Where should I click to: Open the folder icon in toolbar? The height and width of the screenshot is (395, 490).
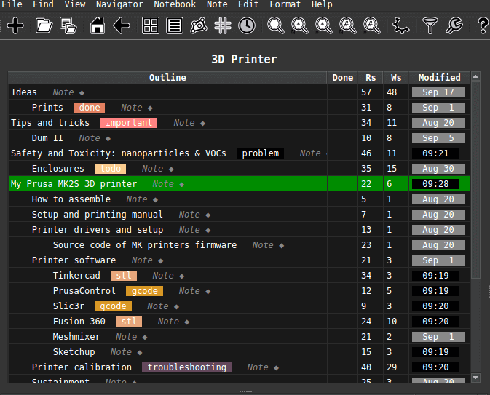click(44, 25)
